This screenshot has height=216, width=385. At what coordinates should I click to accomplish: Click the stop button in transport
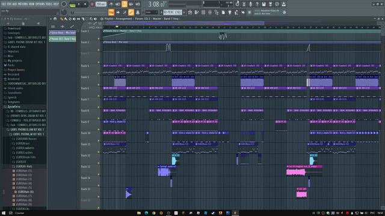[x=85, y=4]
